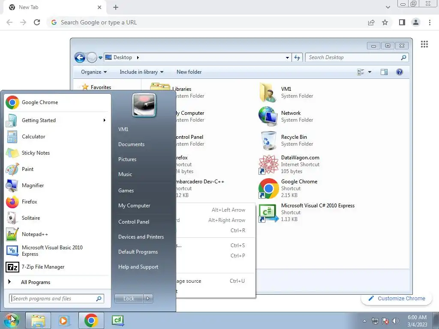The width and height of the screenshot is (439, 329).
Task: Refresh the Explorer Desktop view
Action: click(x=297, y=58)
